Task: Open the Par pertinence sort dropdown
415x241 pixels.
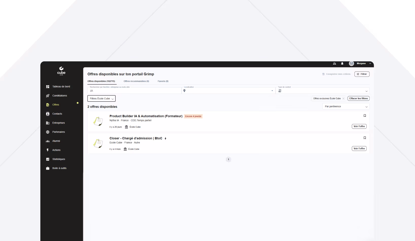Action: click(x=346, y=107)
